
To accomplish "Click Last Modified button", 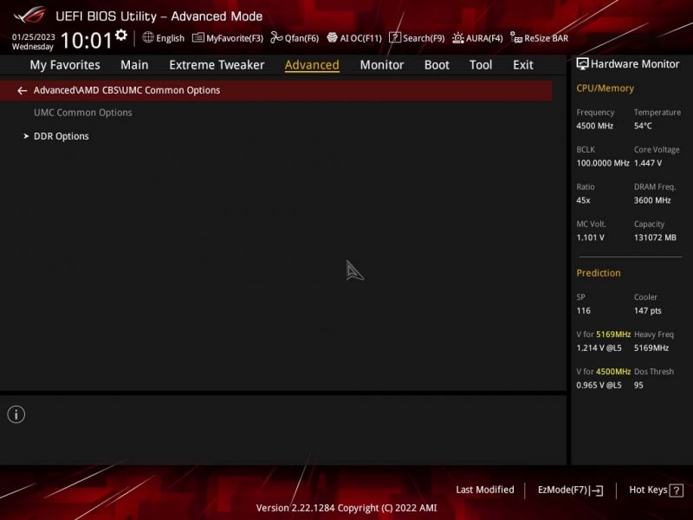I will coord(485,490).
